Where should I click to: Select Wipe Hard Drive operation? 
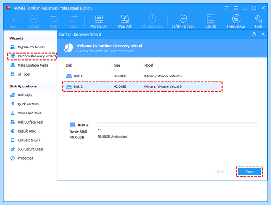(x=26, y=113)
